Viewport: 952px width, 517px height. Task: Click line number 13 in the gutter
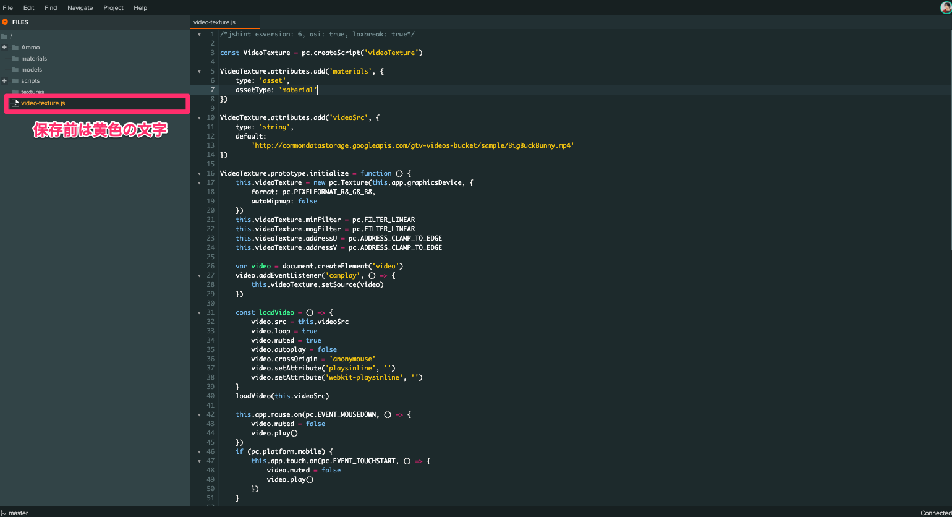[211, 146]
